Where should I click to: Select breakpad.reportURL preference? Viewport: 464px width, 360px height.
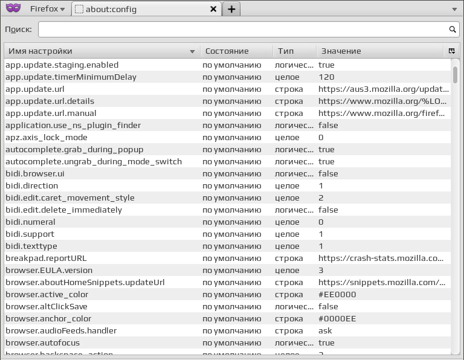tap(228, 259)
